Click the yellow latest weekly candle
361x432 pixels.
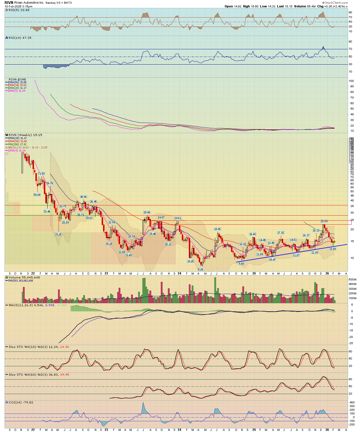[x=334, y=242]
